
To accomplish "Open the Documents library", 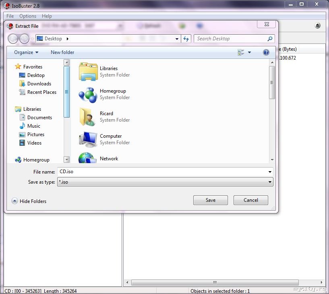I will [39, 118].
